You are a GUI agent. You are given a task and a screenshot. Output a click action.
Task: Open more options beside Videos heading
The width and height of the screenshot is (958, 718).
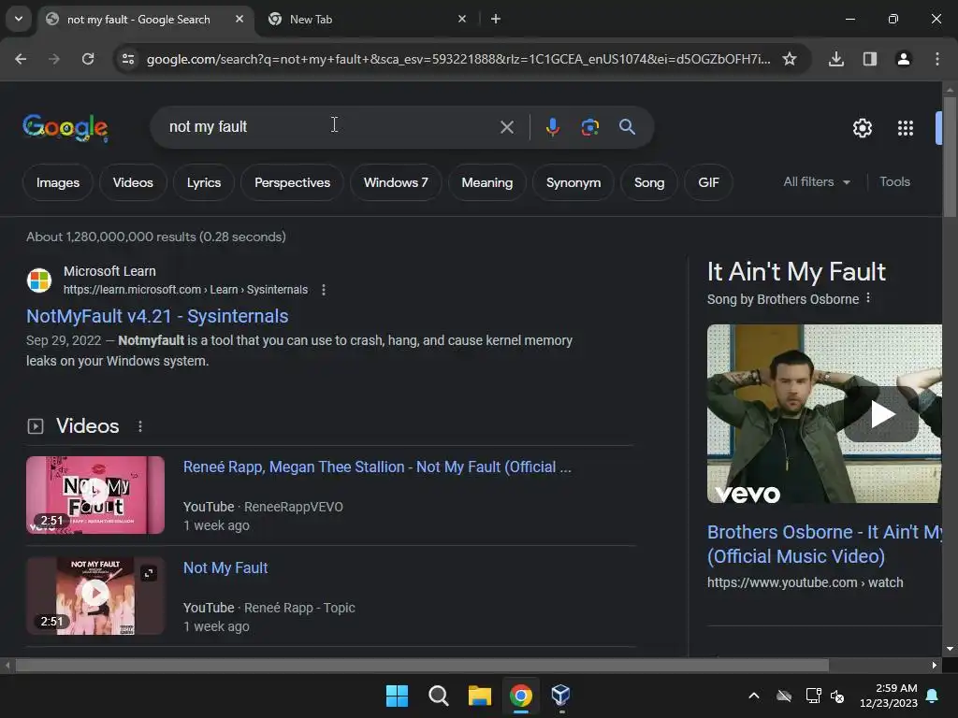[x=140, y=426]
